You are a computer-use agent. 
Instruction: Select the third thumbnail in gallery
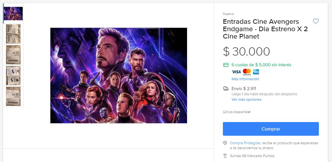pos(13,55)
